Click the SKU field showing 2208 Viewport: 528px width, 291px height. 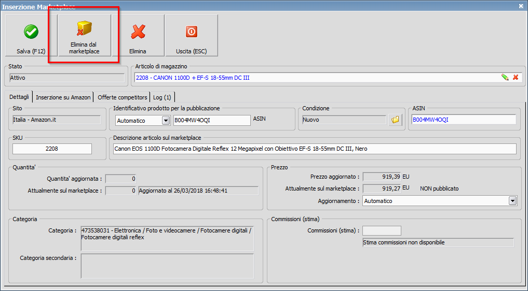point(52,149)
